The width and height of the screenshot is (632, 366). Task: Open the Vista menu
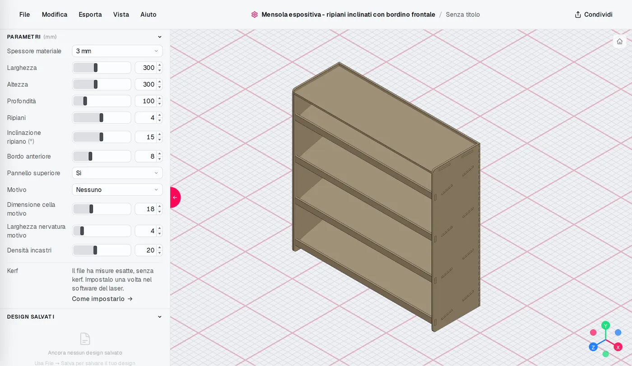121,14
